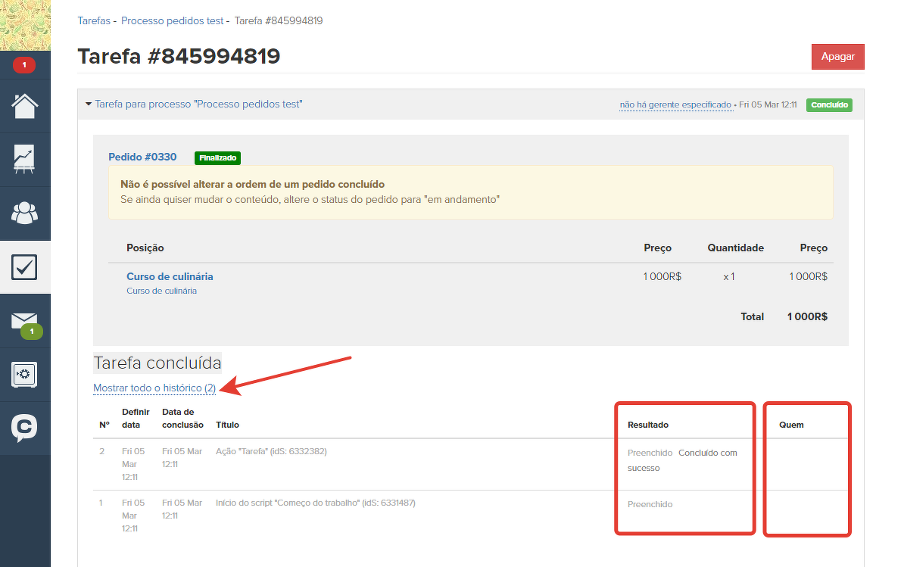This screenshot has width=904, height=567.
Task: Open the mail envelope icon
Action: pyautogui.click(x=25, y=321)
